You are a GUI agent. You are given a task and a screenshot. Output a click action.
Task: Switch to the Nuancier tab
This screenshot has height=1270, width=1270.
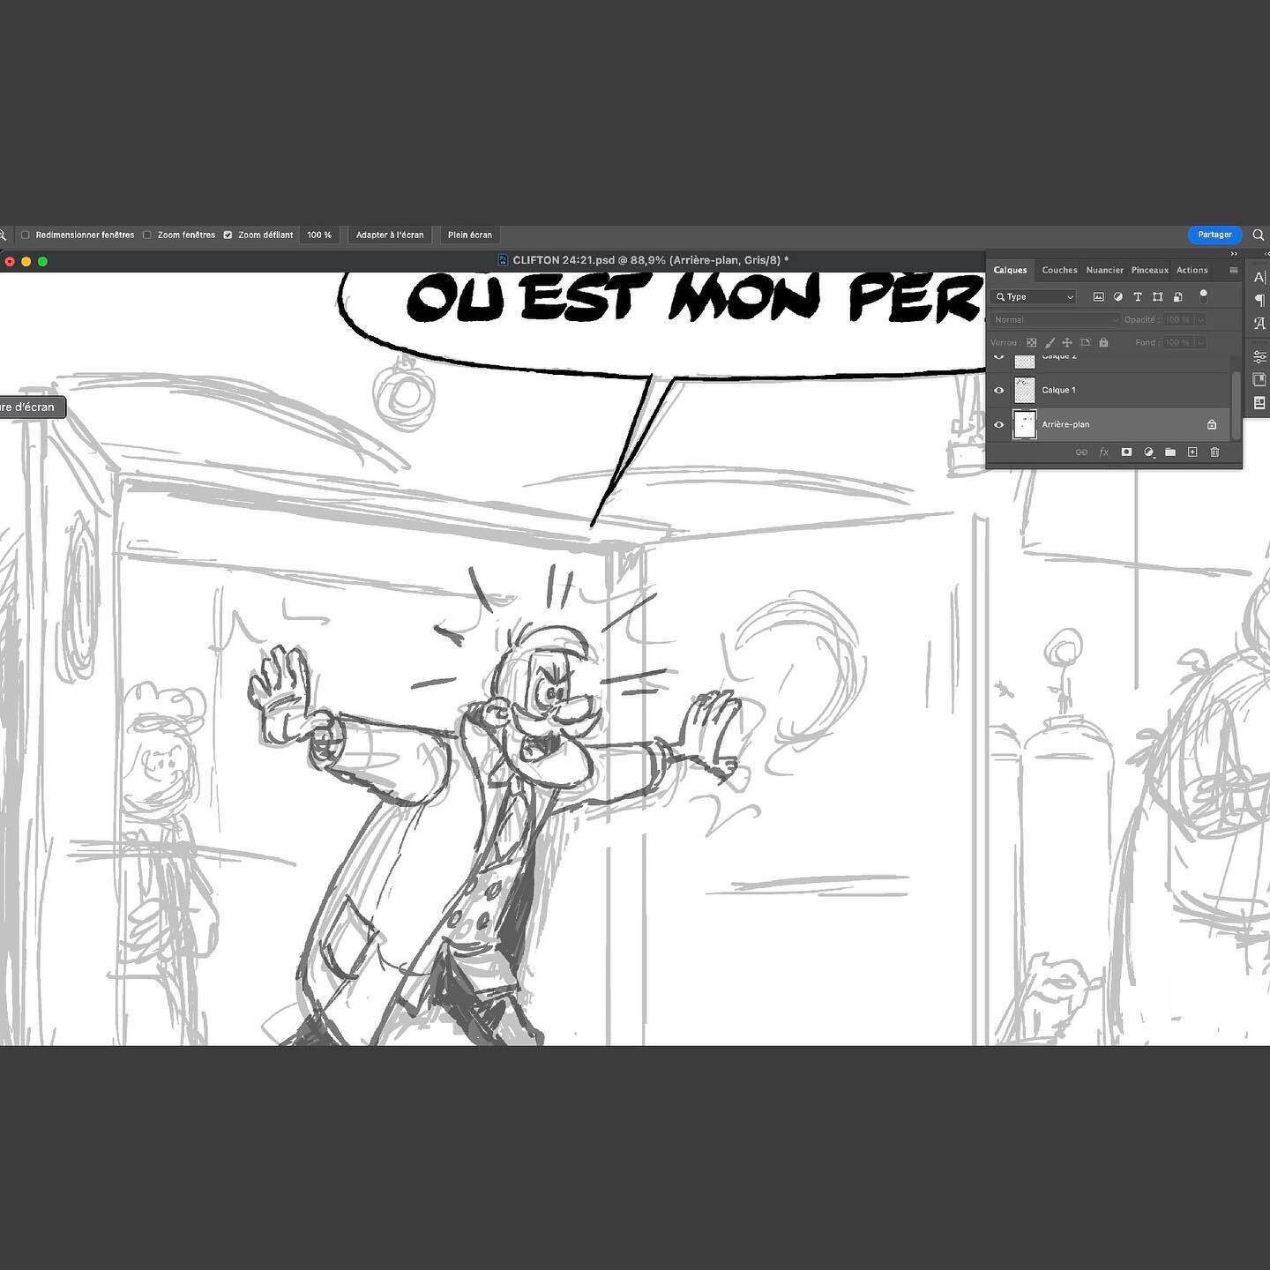pyautogui.click(x=1105, y=270)
